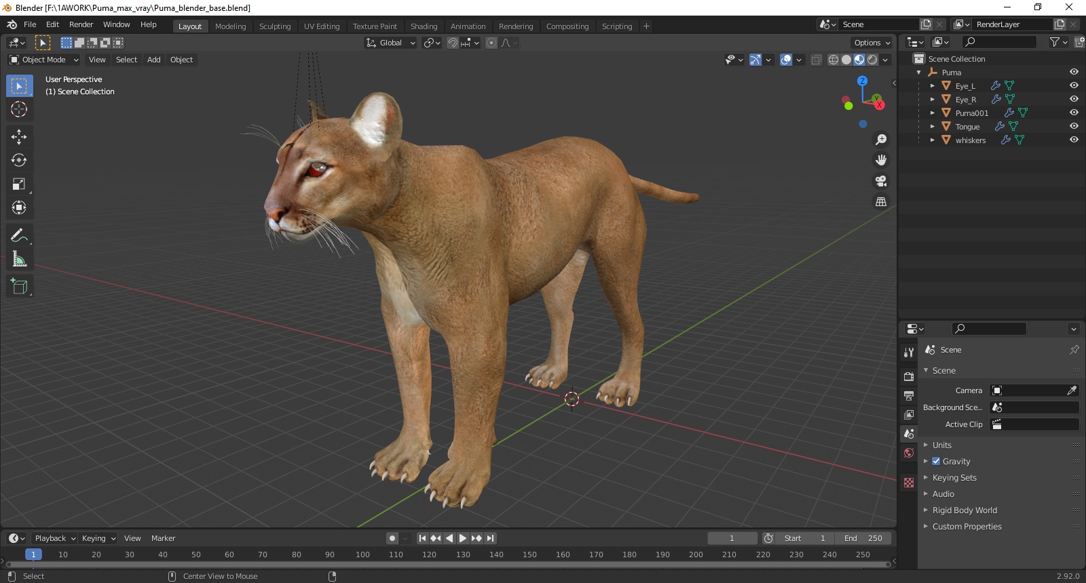Click the Marker timeline menu
The height and width of the screenshot is (583, 1086).
[x=163, y=538]
